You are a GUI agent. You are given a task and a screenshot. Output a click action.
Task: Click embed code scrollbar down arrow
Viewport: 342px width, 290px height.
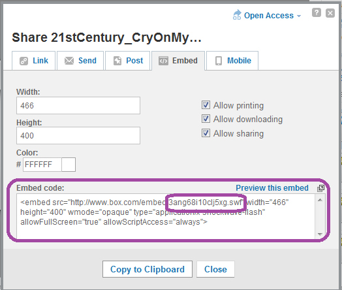click(320, 234)
